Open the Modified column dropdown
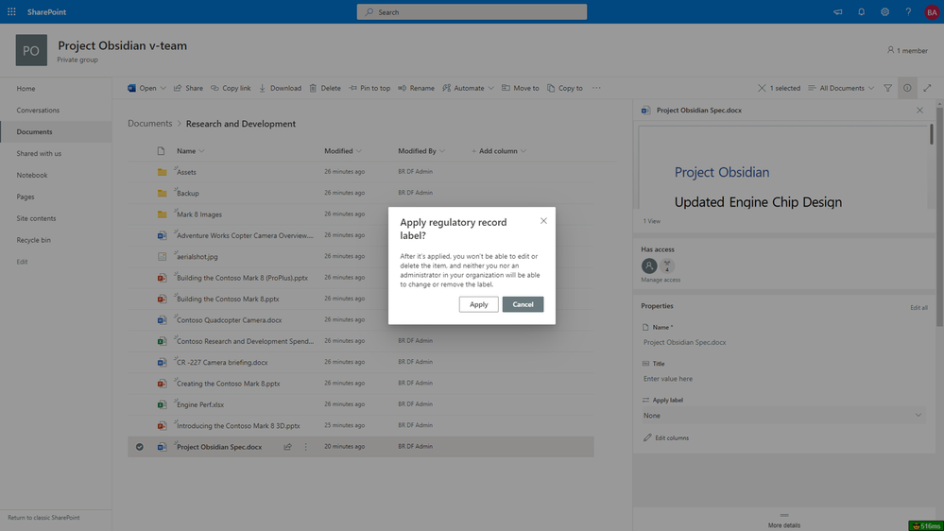Image resolution: width=944 pixels, height=531 pixels. (x=359, y=151)
